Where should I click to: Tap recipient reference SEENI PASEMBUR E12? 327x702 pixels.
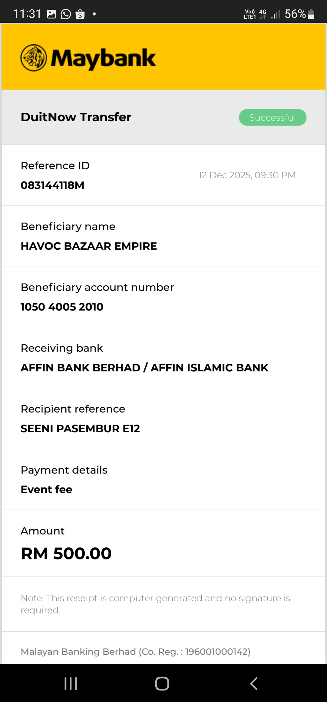pyautogui.click(x=80, y=429)
